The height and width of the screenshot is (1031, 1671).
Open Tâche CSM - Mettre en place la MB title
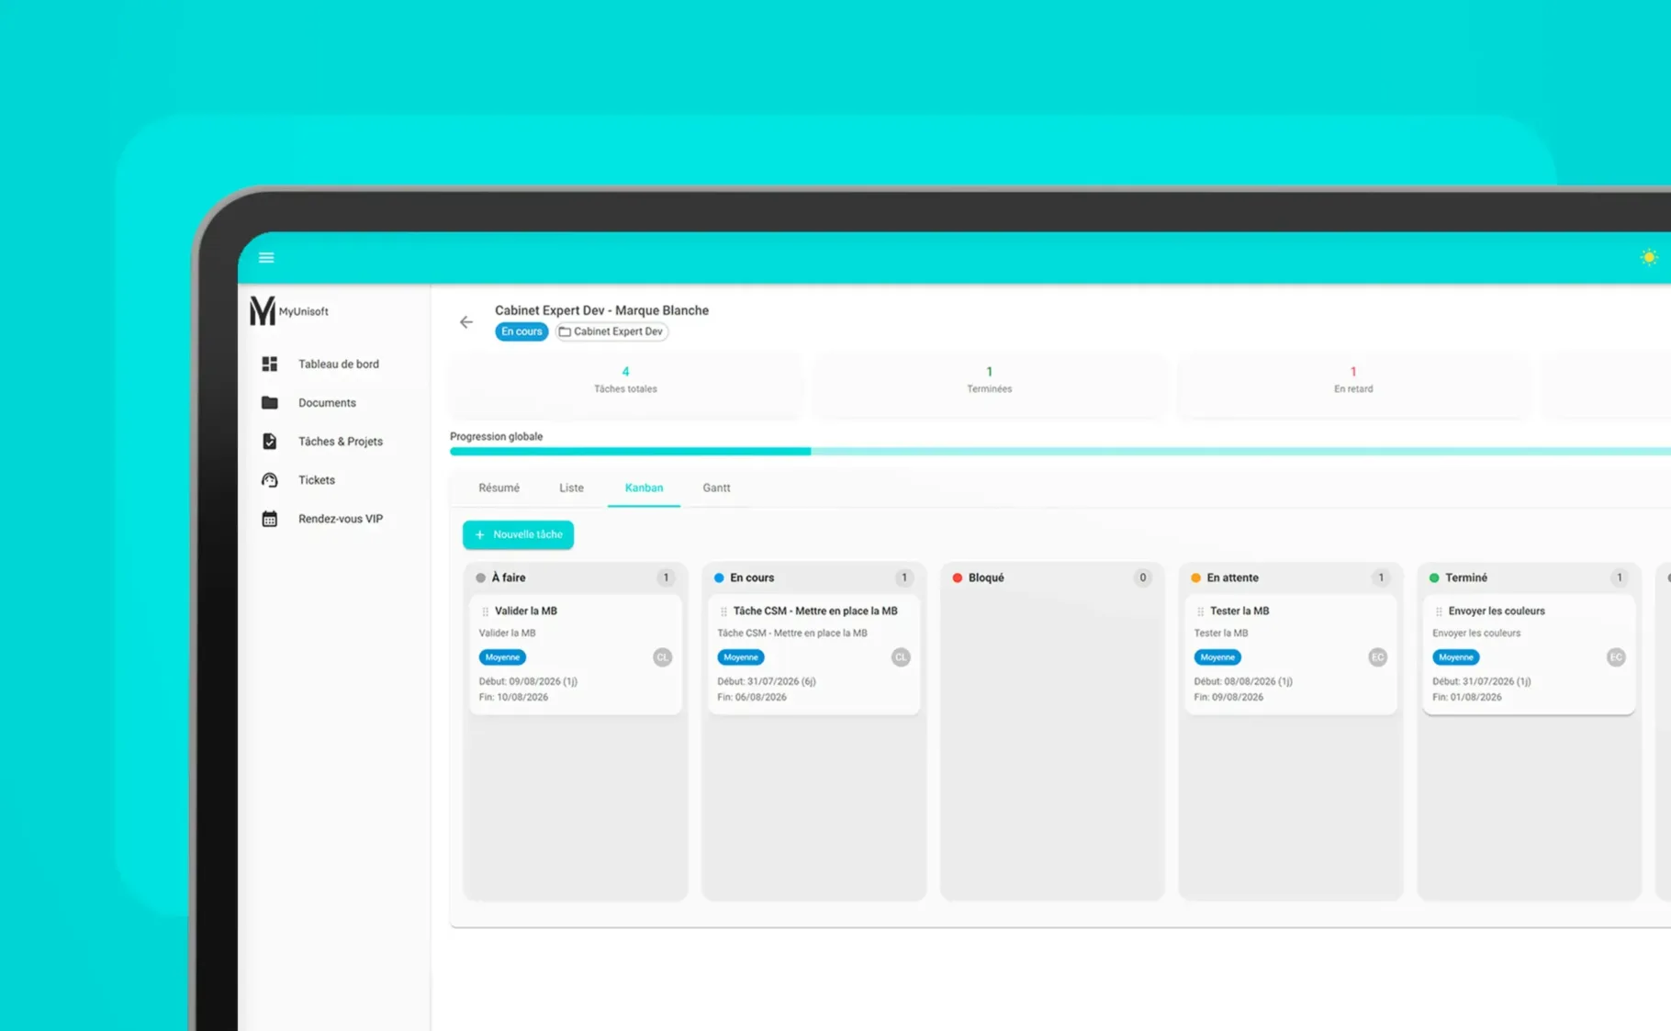coord(815,611)
